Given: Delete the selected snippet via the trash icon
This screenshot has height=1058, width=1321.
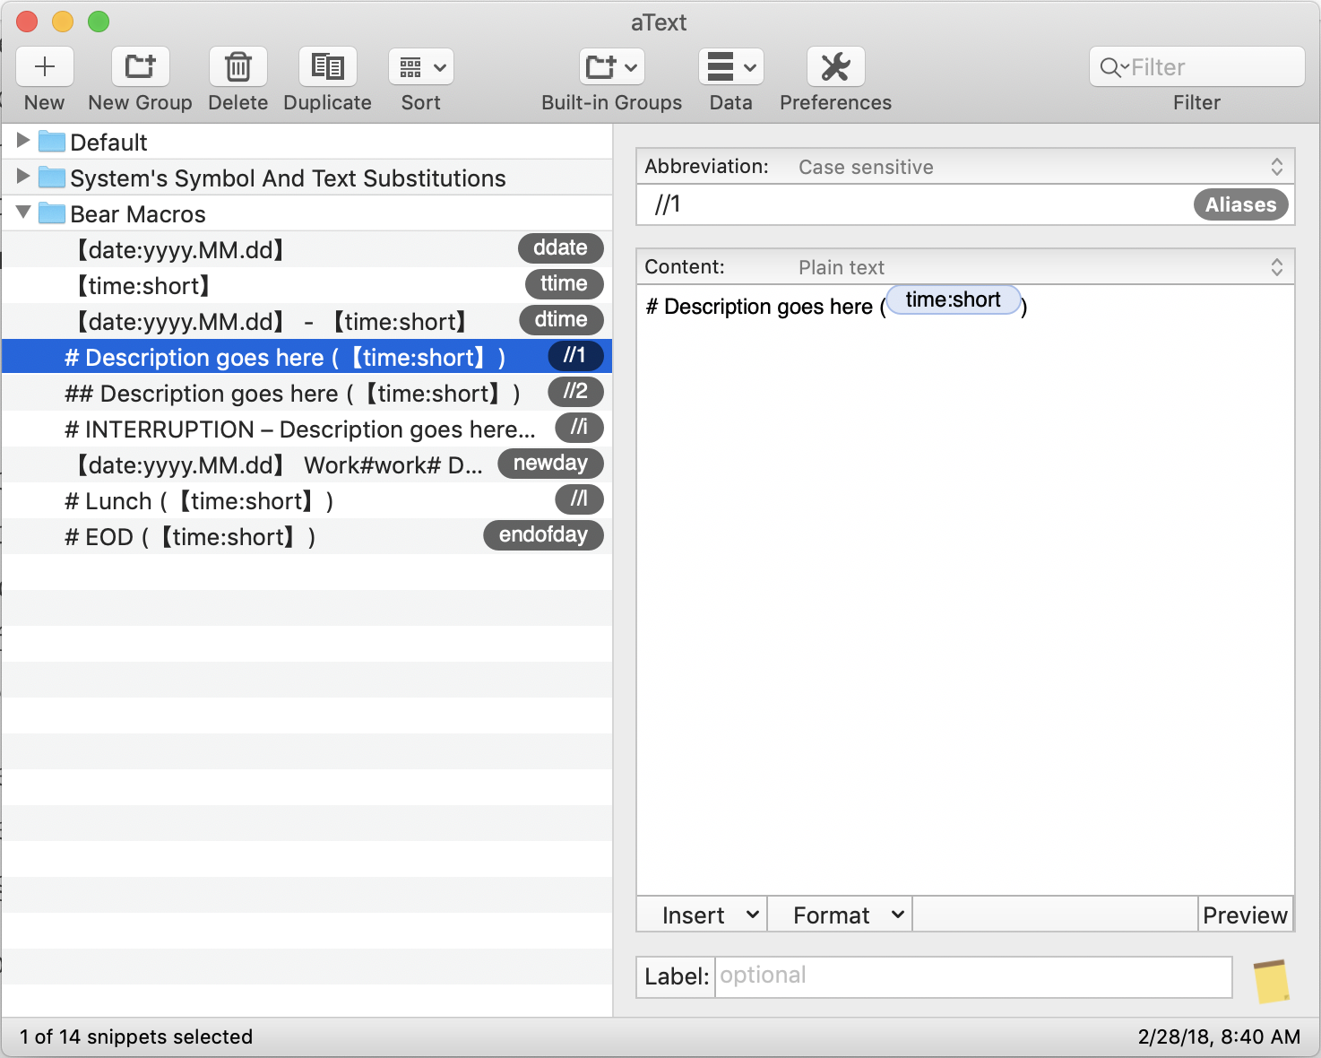Looking at the screenshot, I should point(237,66).
